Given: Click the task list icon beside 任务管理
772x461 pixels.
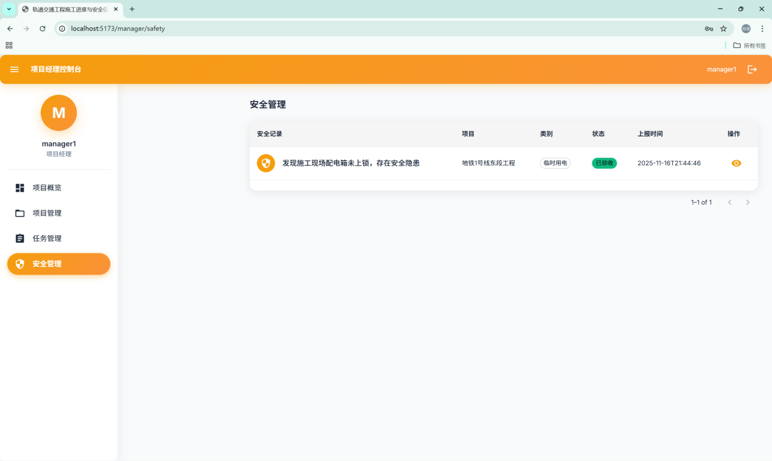Looking at the screenshot, I should pos(20,238).
